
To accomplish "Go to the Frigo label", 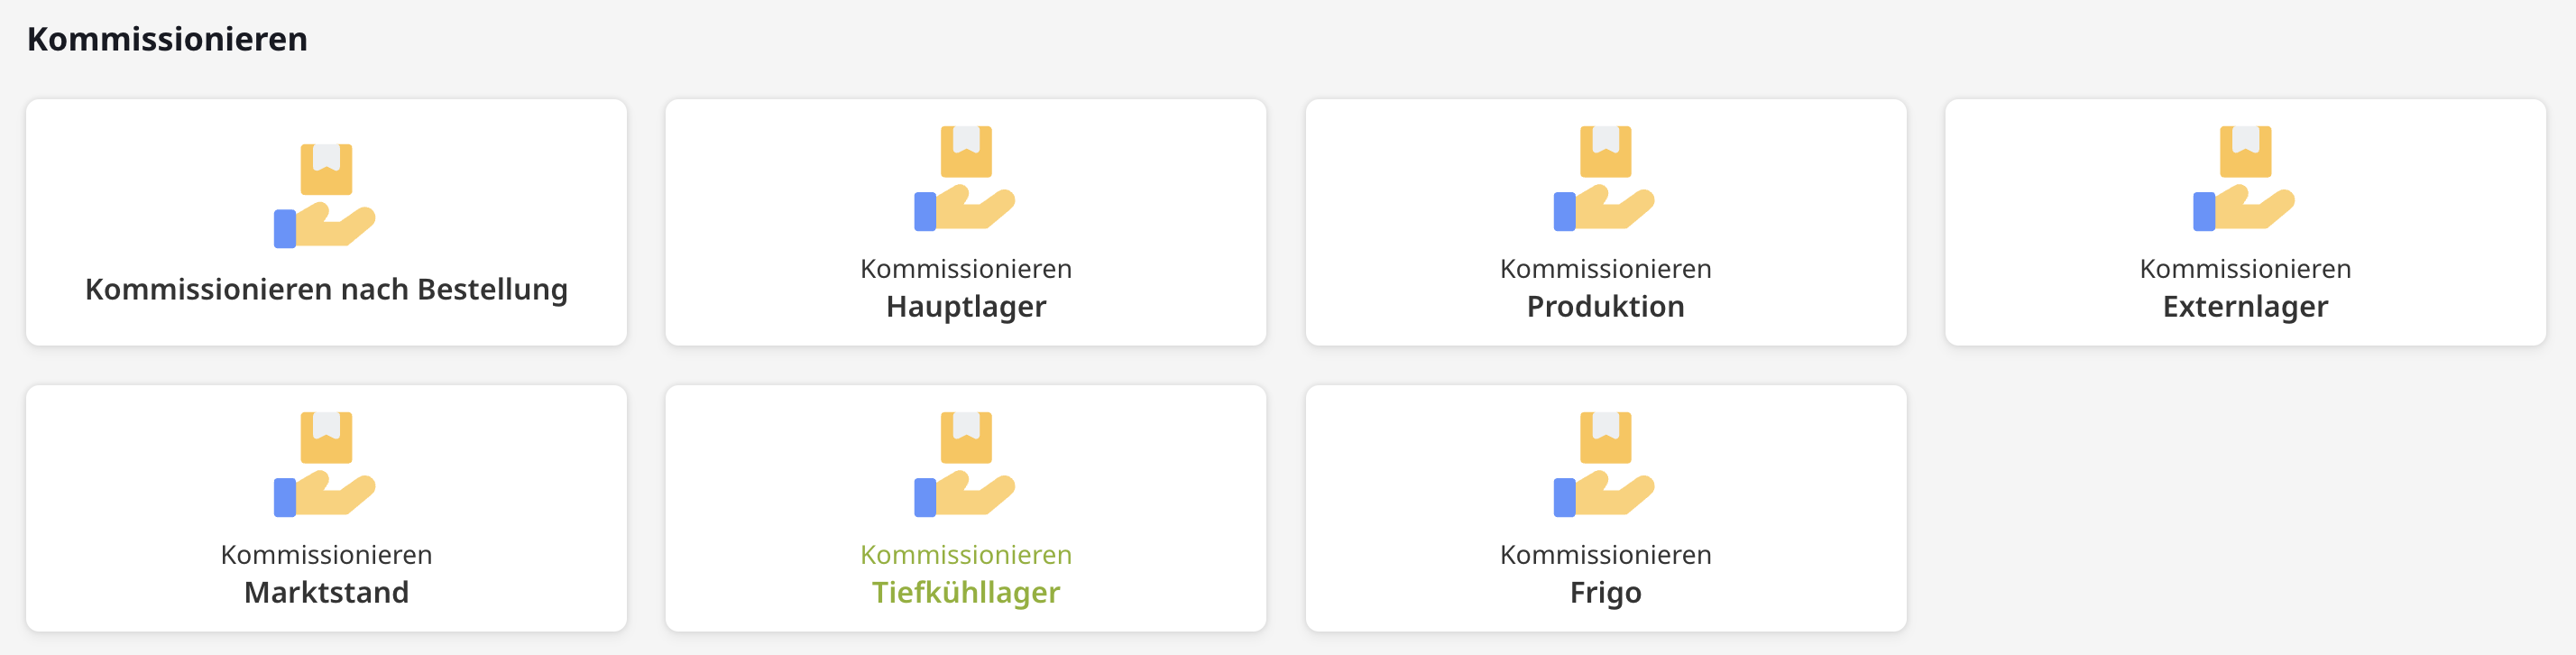I will coord(1605,592).
